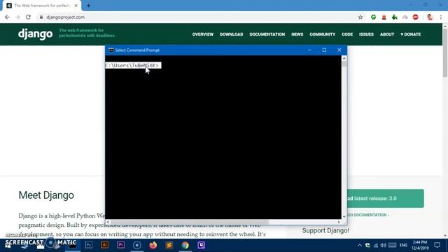Screen dimensions: 448x252
Task: Minimize the Command Prompt window
Action: (x=309, y=50)
